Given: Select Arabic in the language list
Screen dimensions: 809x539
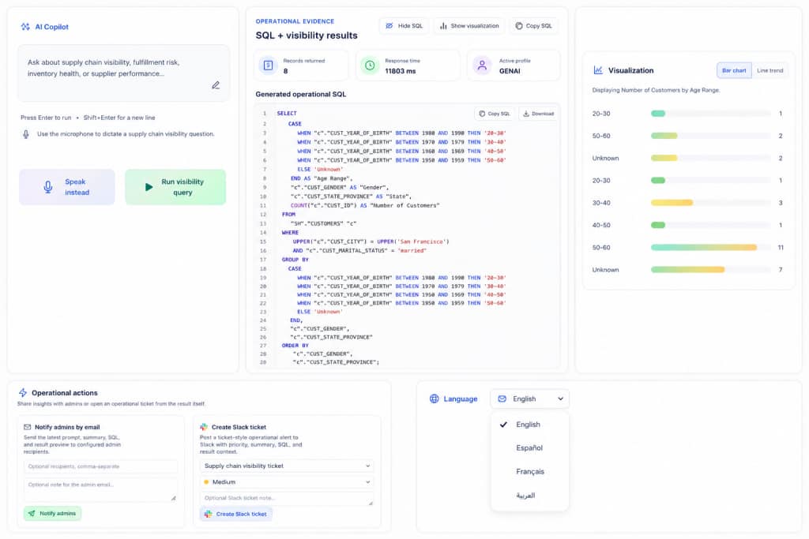Looking at the screenshot, I should 530,496.
